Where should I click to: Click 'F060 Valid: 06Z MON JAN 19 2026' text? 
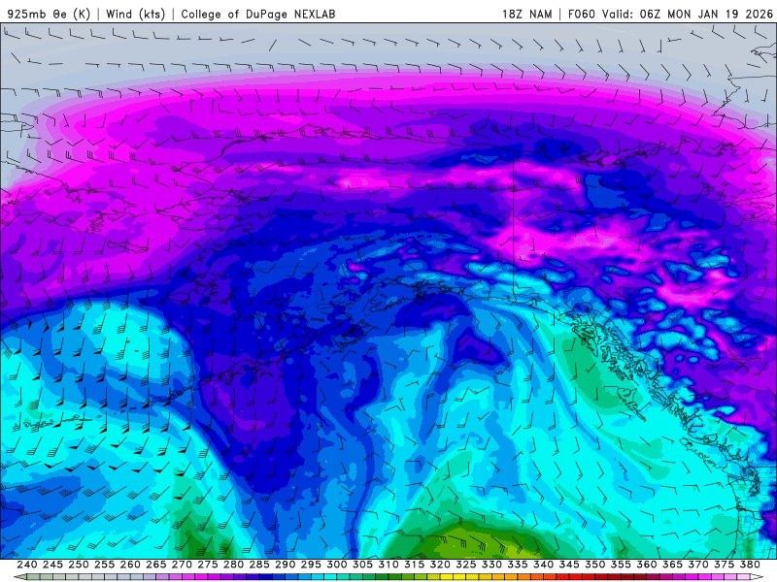670,14
